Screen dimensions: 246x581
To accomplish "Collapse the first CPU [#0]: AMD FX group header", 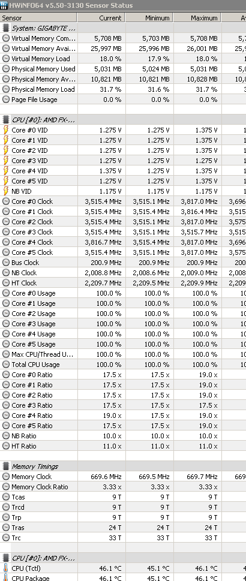I will point(123,120).
